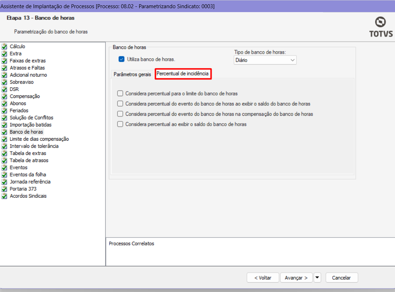Go to the Eventos da folha step
Image resolution: width=395 pixels, height=292 pixels.
pos(28,174)
